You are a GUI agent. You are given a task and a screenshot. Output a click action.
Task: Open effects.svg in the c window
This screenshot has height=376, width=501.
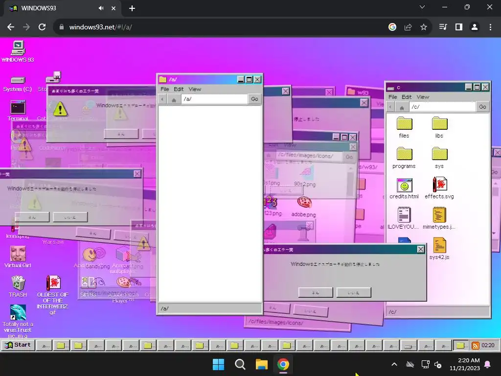[x=439, y=188]
